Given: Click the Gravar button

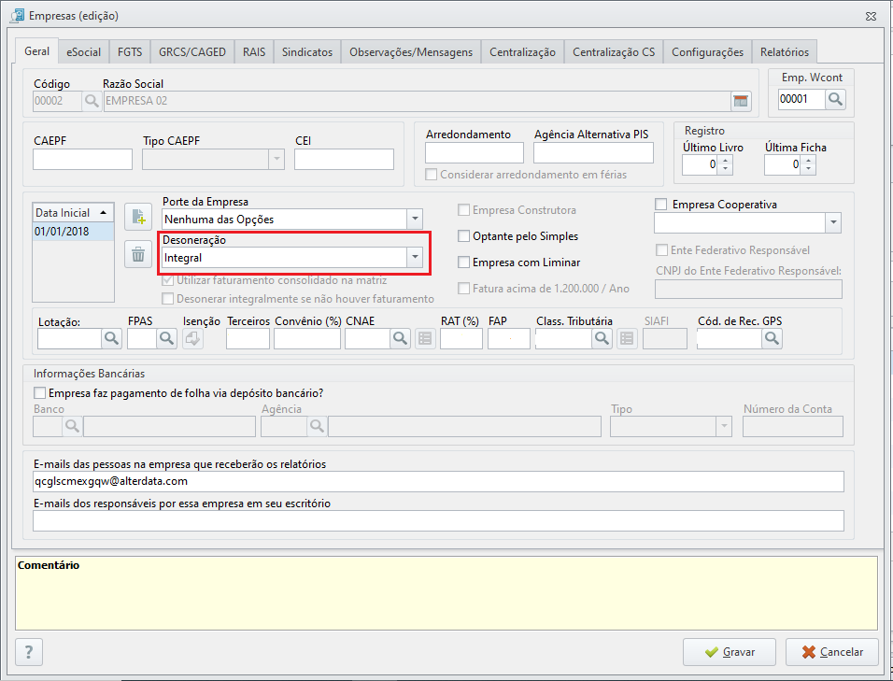Looking at the screenshot, I should click(729, 652).
